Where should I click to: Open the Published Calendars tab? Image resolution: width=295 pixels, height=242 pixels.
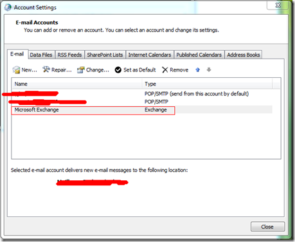199,55
